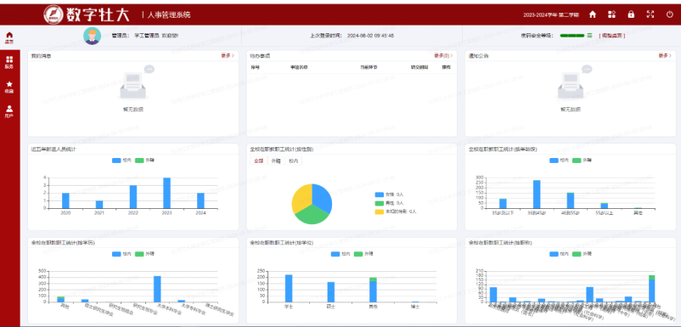The image size is (681, 327).
Task: Switch to 校内 tab in gender statistics
Action: [x=293, y=161]
